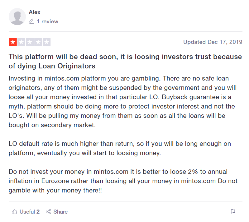
Task: Click the Share button label
Action: (60, 212)
